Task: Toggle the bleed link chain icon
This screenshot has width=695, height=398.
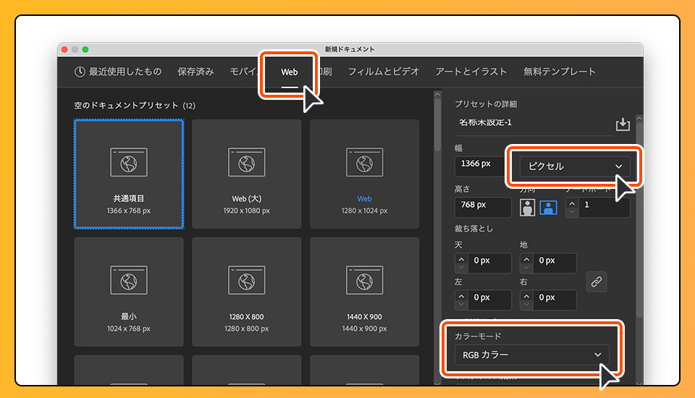Action: (596, 282)
